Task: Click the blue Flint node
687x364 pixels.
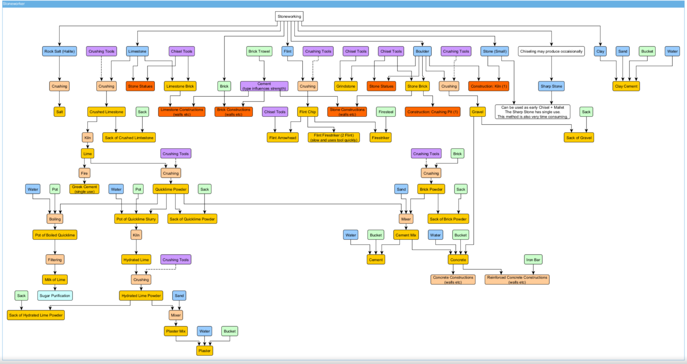Action: pos(288,51)
